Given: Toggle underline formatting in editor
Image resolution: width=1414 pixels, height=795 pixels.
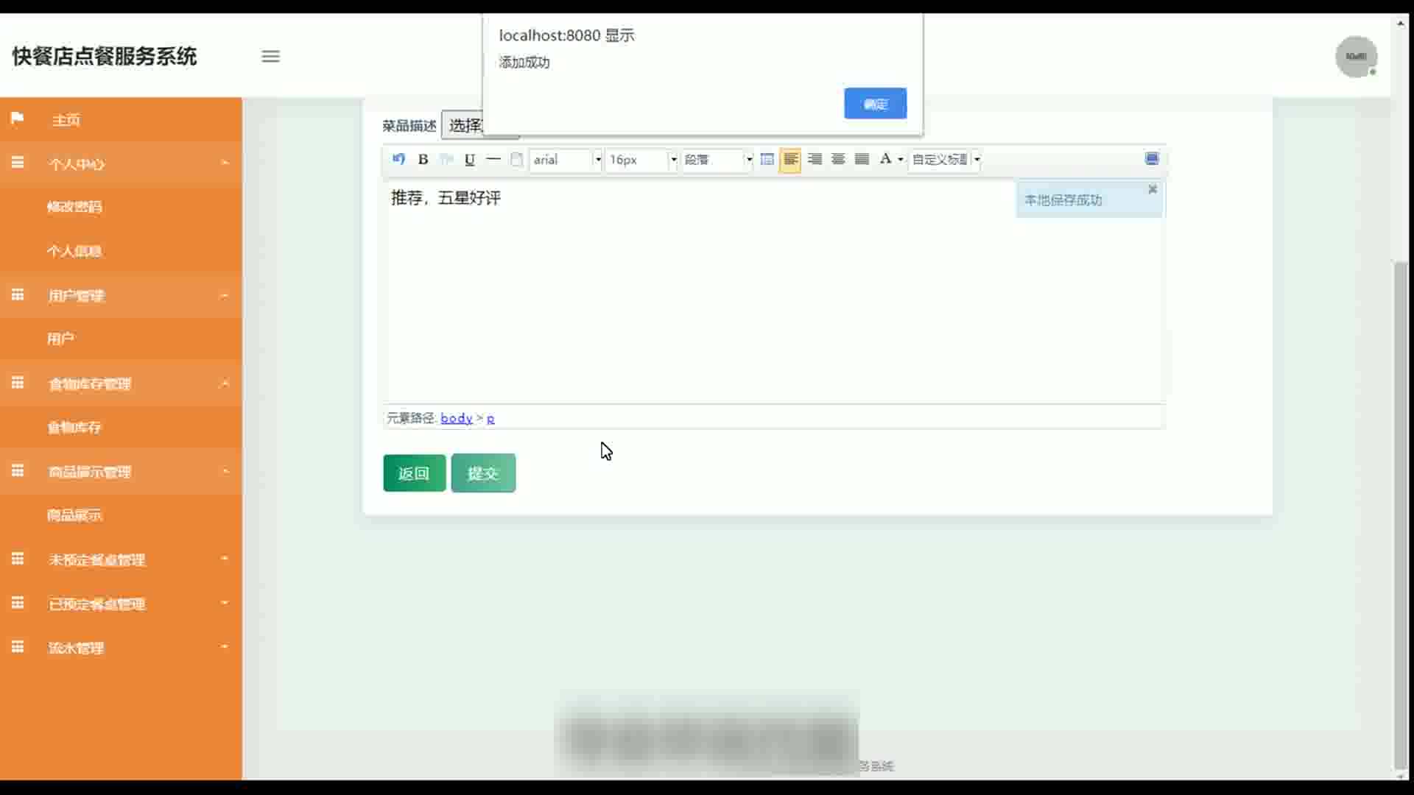Looking at the screenshot, I should (x=470, y=159).
